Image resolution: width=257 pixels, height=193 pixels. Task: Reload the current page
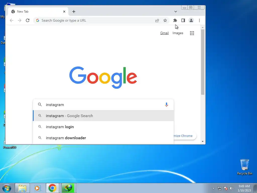tap(28, 20)
